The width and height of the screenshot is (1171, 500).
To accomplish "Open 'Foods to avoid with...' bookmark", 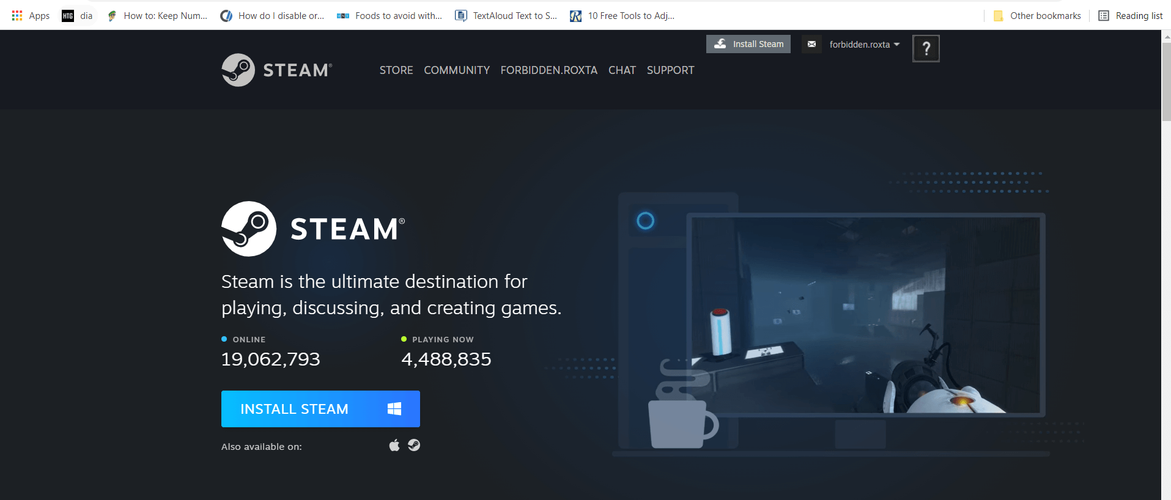I will 390,16.
